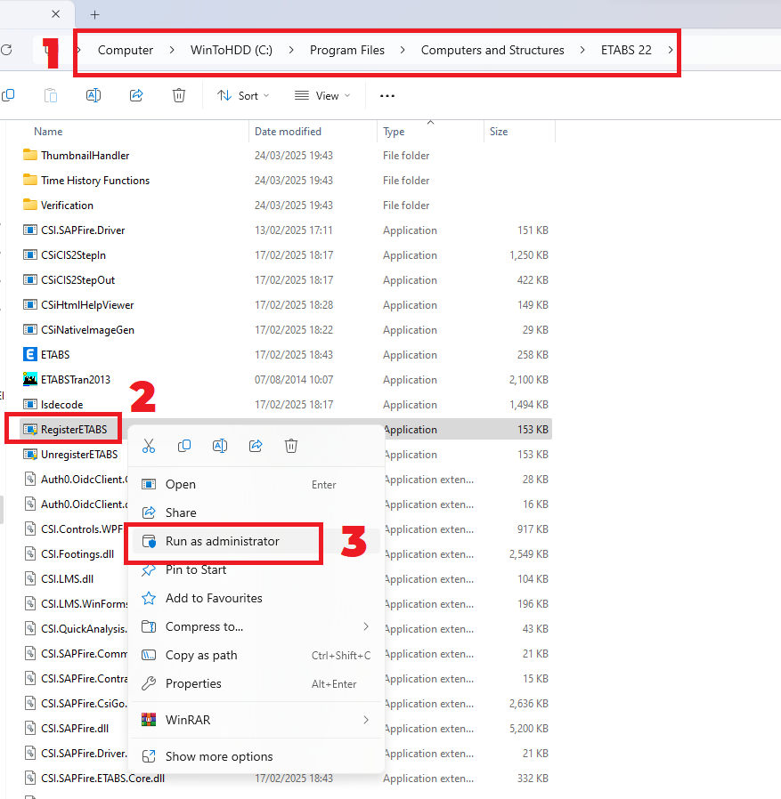Click the Share icon in context menu
The width and height of the screenshot is (781, 799).
click(x=256, y=446)
